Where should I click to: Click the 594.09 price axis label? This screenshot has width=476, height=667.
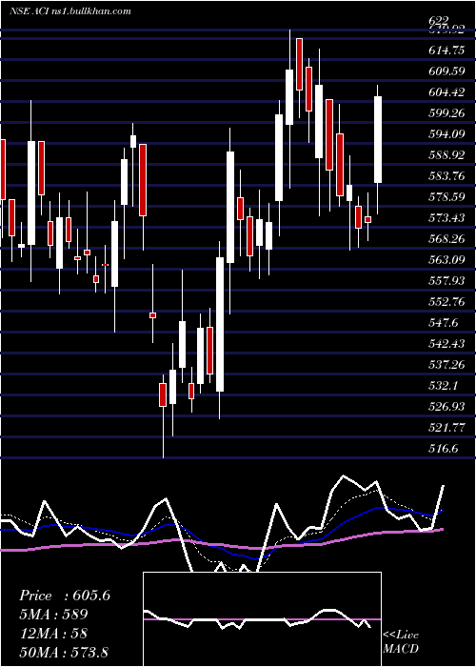[446, 134]
